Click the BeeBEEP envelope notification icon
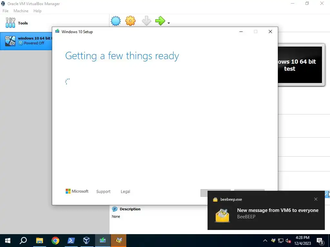330x247 pixels. click(222, 215)
